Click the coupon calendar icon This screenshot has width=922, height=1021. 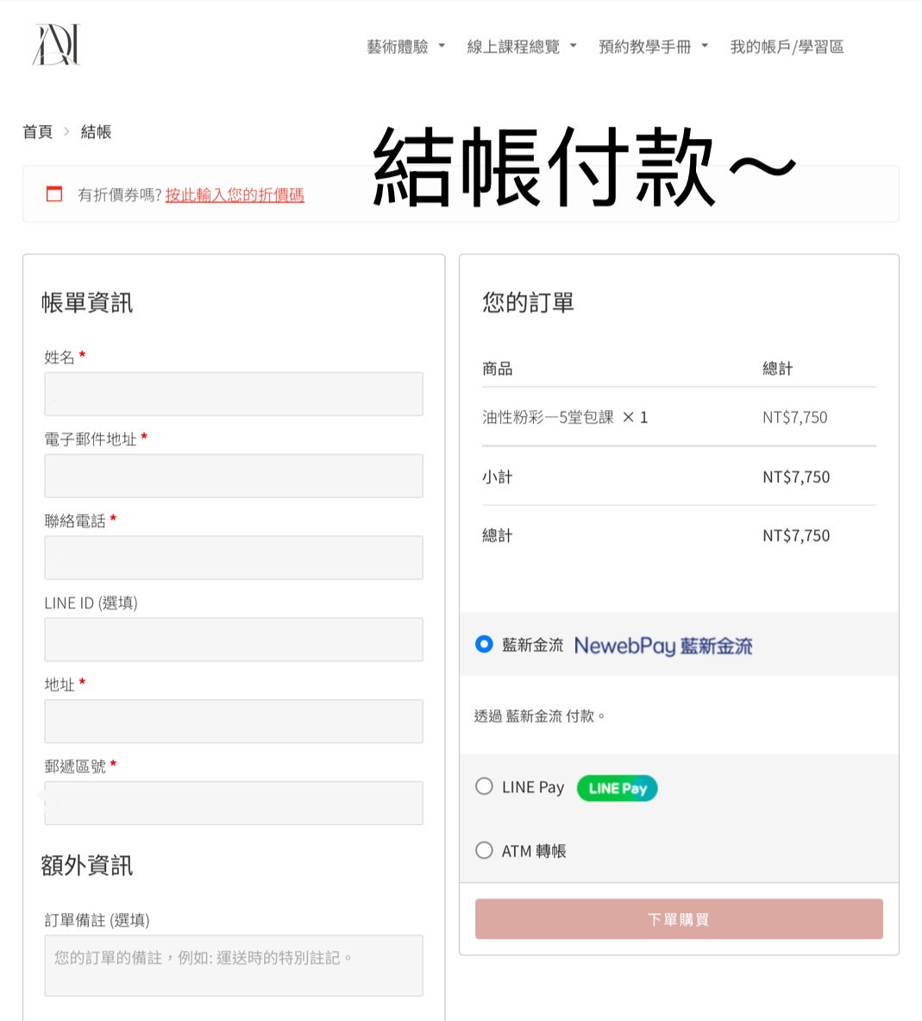click(x=54, y=194)
